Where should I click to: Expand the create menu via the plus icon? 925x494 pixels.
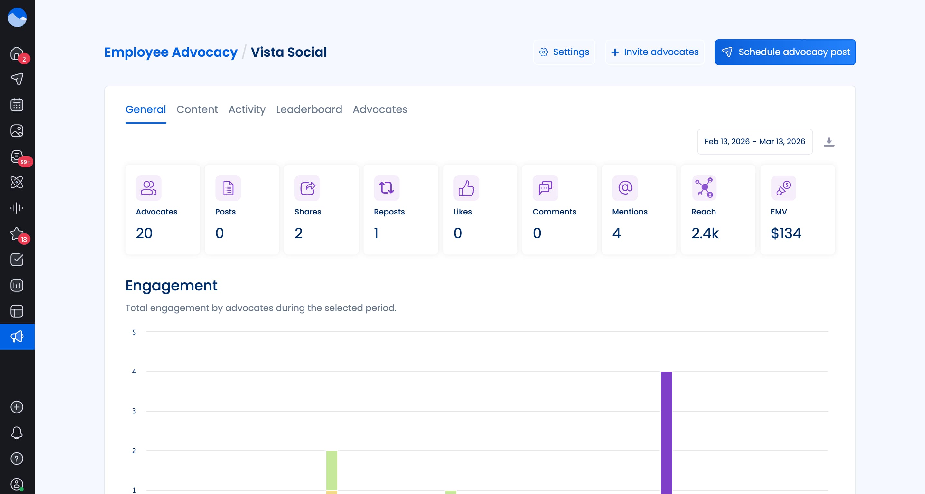tap(16, 407)
